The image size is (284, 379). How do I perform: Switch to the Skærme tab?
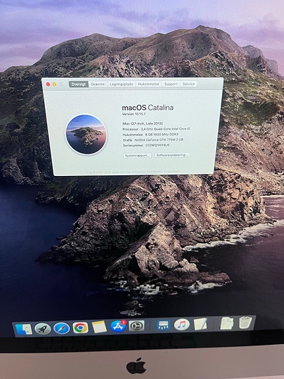click(98, 84)
